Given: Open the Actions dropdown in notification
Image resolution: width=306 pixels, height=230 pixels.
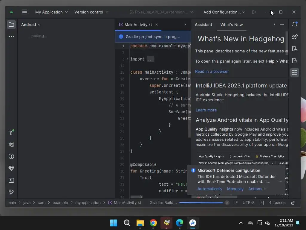Looking at the screenshot, I should 257,189.
